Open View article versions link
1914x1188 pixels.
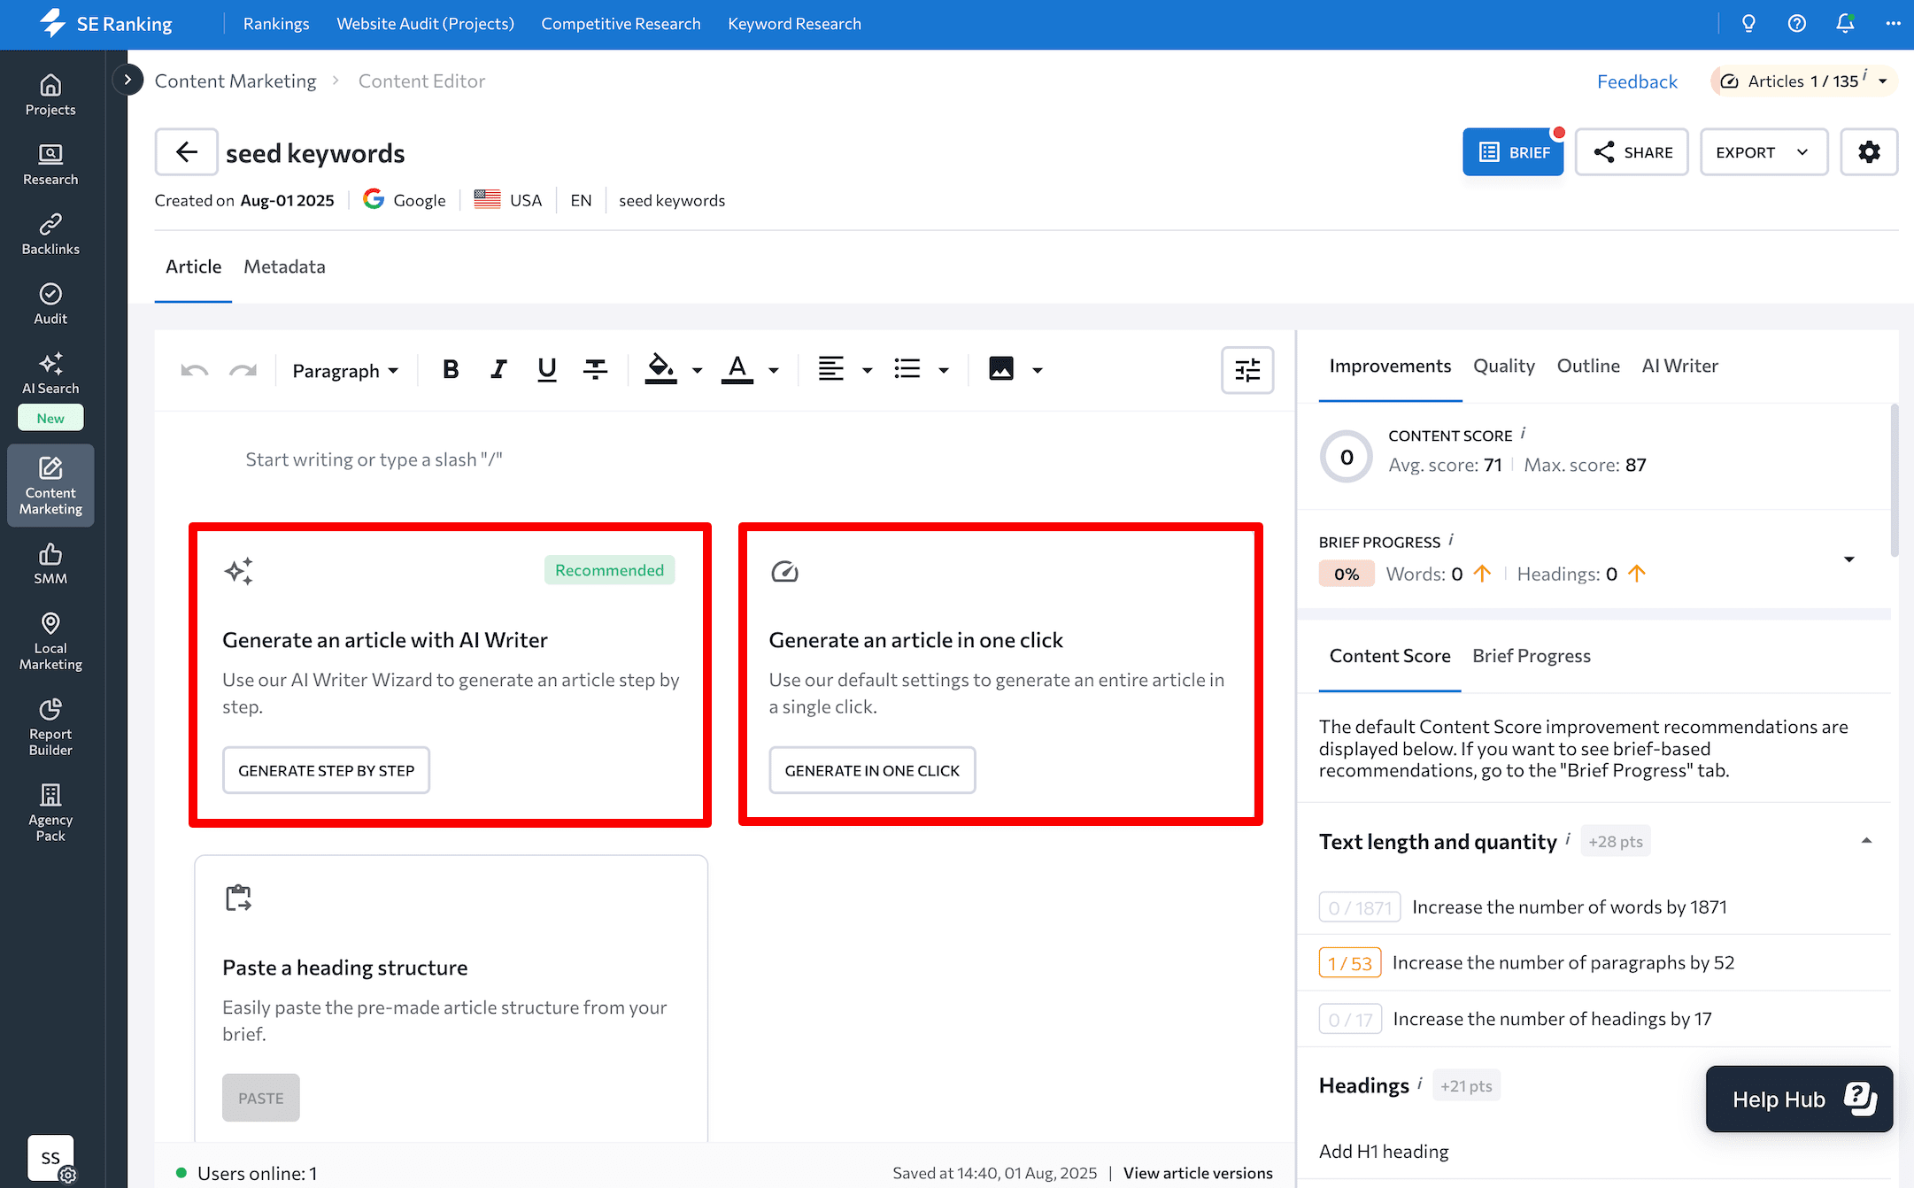coord(1198,1173)
